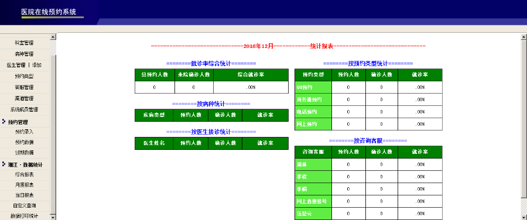This screenshot has height=220, width=527.
Task: Open 科室管理 in the sidebar
Action: 24,43
